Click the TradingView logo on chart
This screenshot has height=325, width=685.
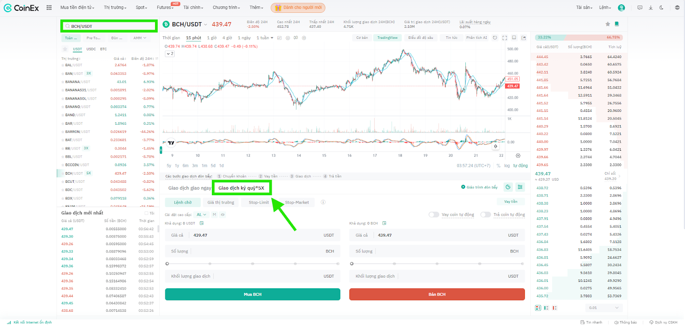point(171,143)
